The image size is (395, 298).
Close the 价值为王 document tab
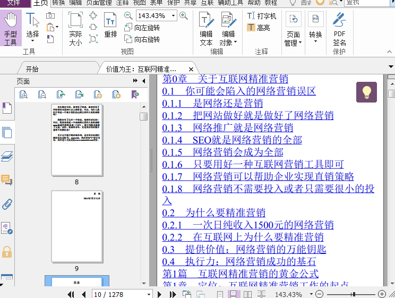tap(191, 69)
